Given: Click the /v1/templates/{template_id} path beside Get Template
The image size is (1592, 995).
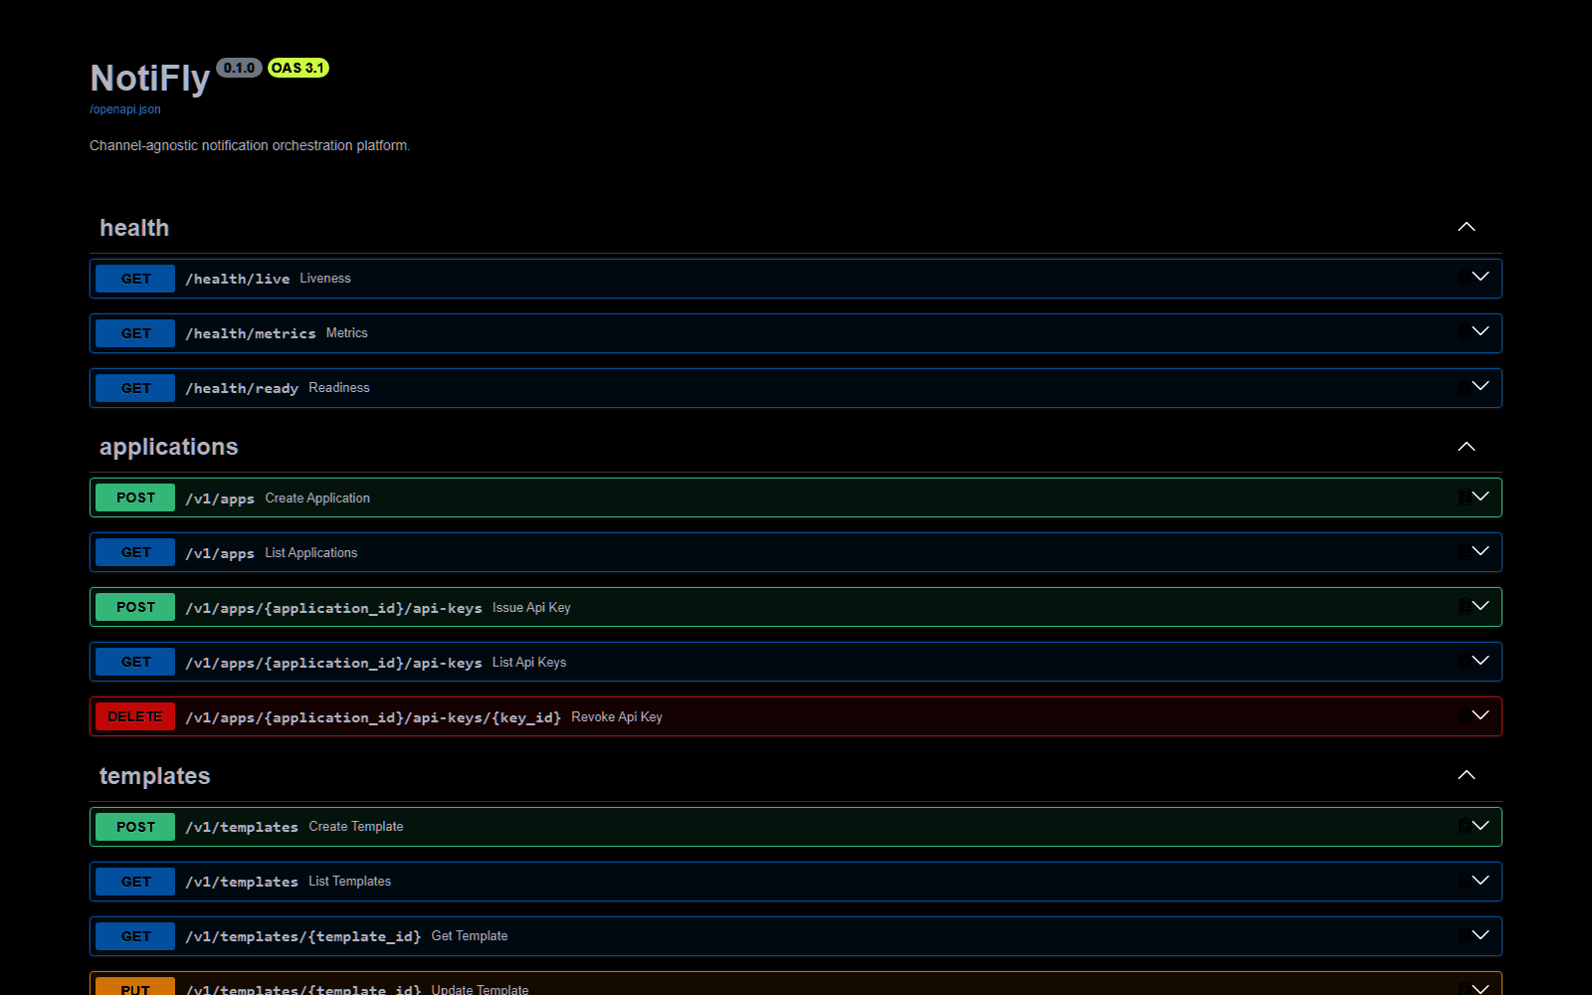Looking at the screenshot, I should tap(303, 936).
